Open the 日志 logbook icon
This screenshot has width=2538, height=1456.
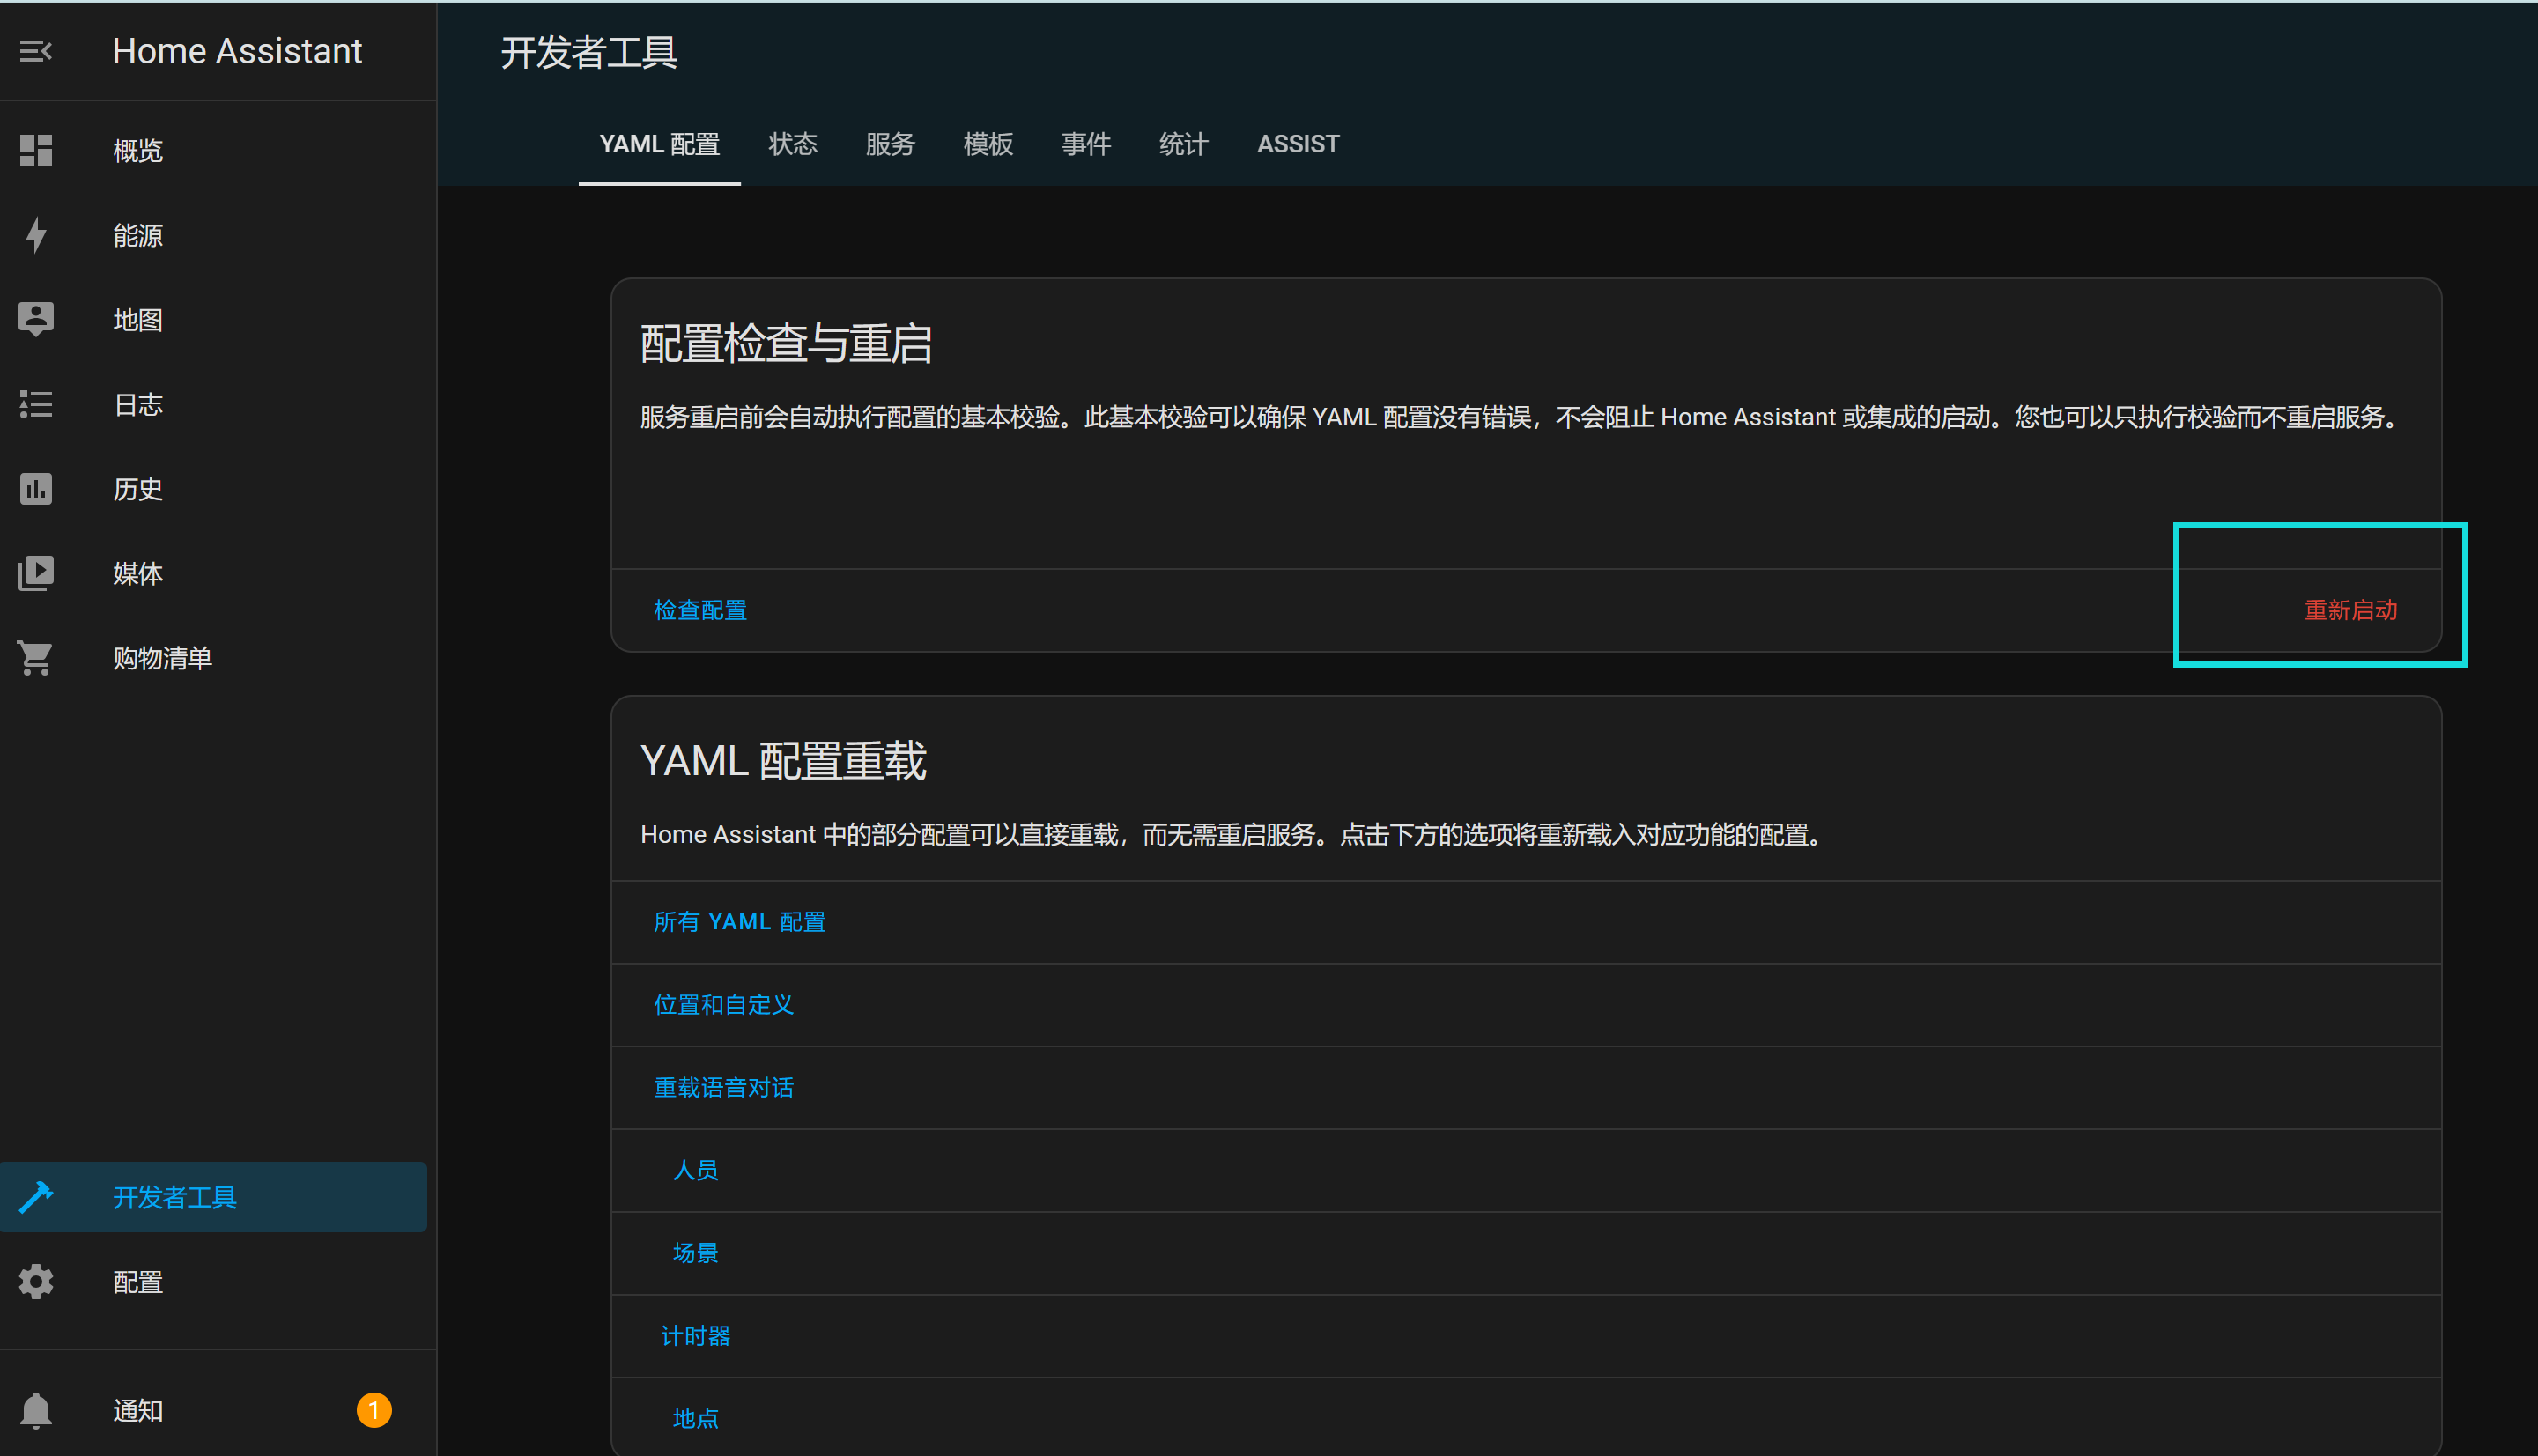36,404
